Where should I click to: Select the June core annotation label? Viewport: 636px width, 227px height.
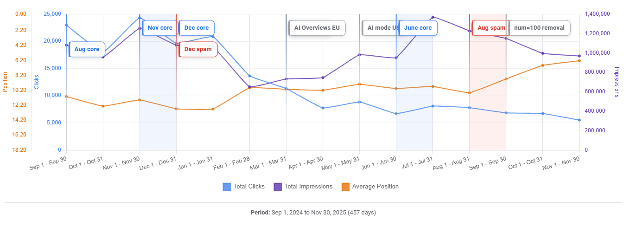pyautogui.click(x=418, y=28)
